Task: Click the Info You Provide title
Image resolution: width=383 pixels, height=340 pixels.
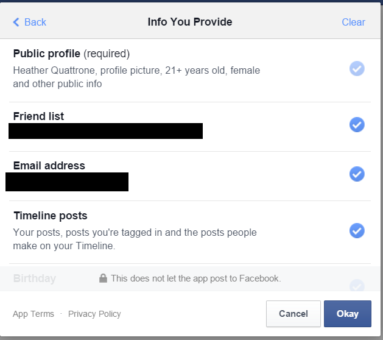Action: click(x=190, y=22)
